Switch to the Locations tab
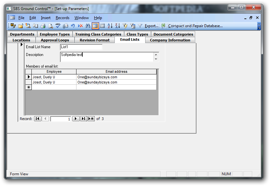 tap(21, 40)
